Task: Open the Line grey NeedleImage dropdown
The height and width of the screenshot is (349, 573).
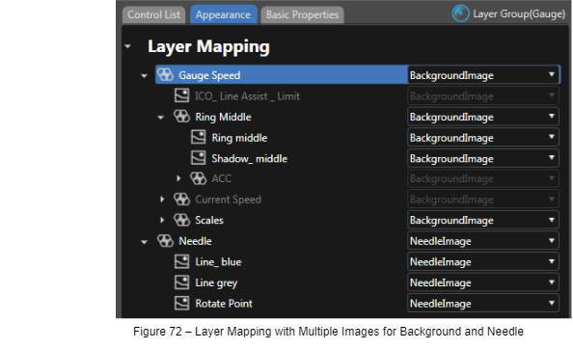Action: tap(483, 282)
